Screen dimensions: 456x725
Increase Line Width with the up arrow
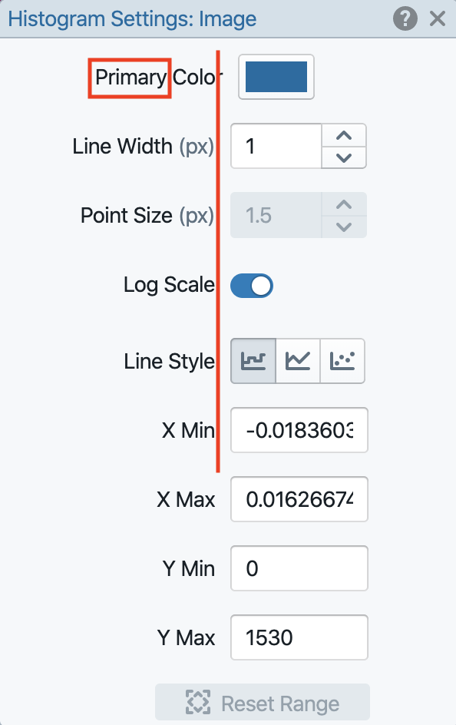[343, 135]
